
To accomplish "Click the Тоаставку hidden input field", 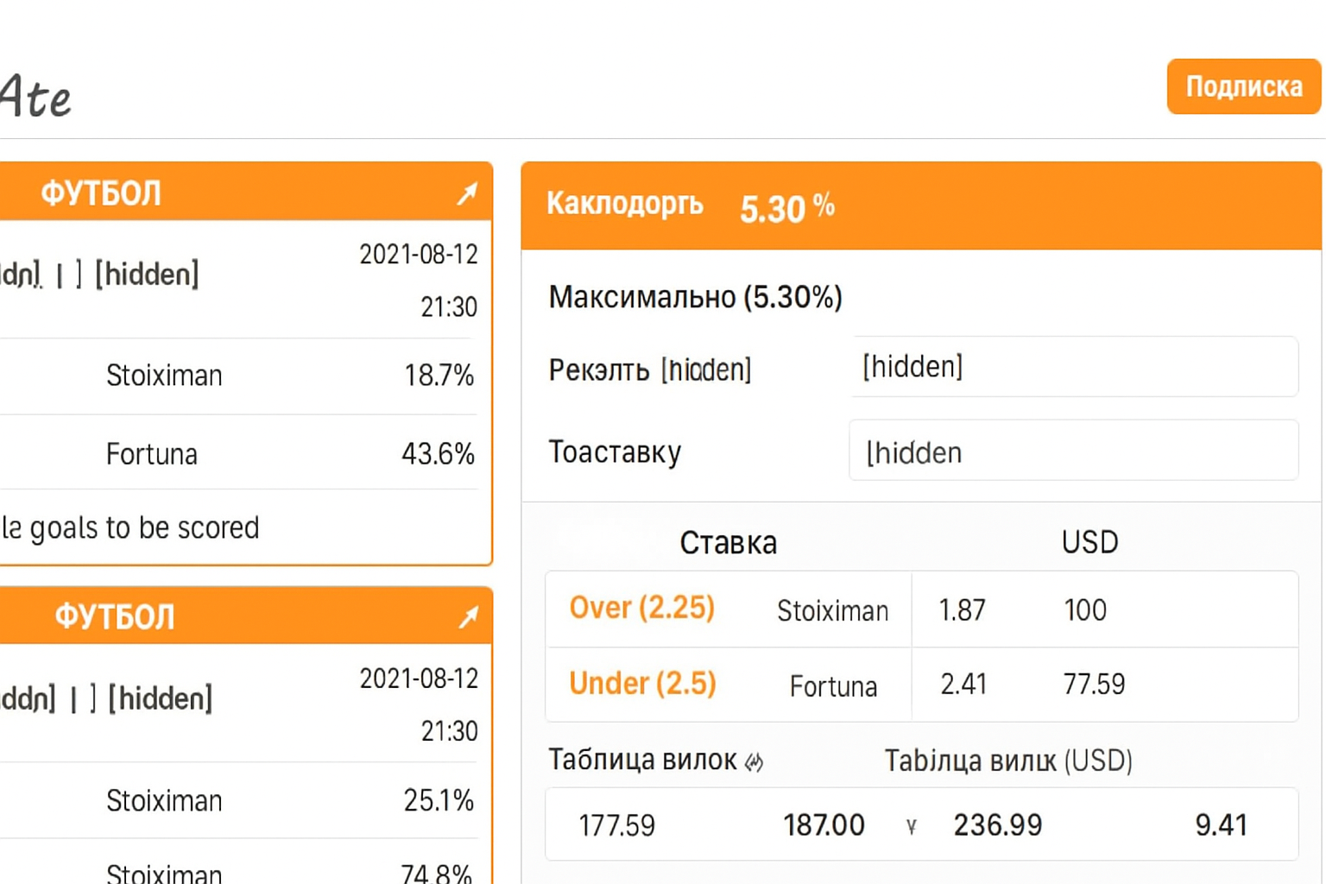I will tap(1074, 451).
